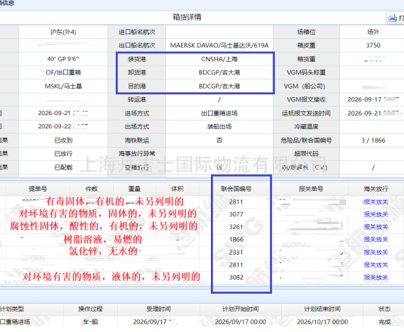Image resolution: width=404 pixels, height=332 pixels.
Task: Select loading port value CNSHA/上海
Action: click(219, 59)
